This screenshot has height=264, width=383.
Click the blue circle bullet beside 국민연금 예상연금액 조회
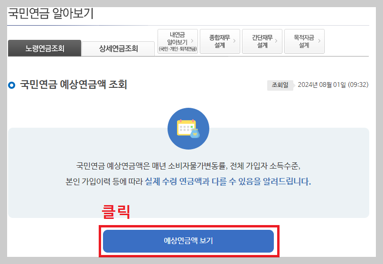coord(11,85)
